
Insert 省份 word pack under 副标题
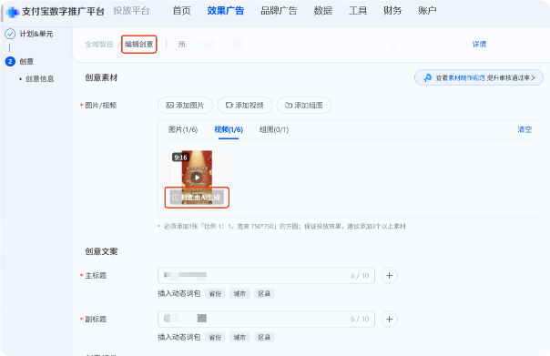[x=215, y=338]
